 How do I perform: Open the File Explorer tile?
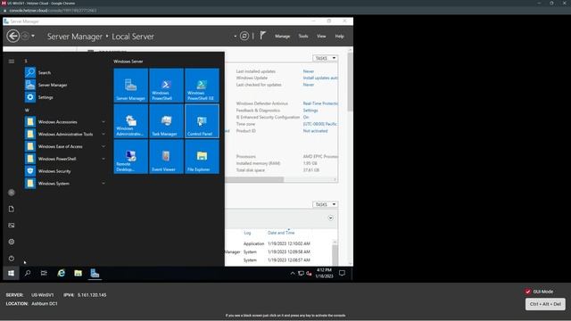[x=202, y=157]
